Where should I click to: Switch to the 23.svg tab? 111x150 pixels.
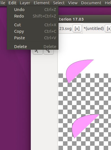point(66,29)
